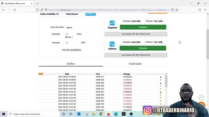Reload the page with refresh icon

pos(14,10)
